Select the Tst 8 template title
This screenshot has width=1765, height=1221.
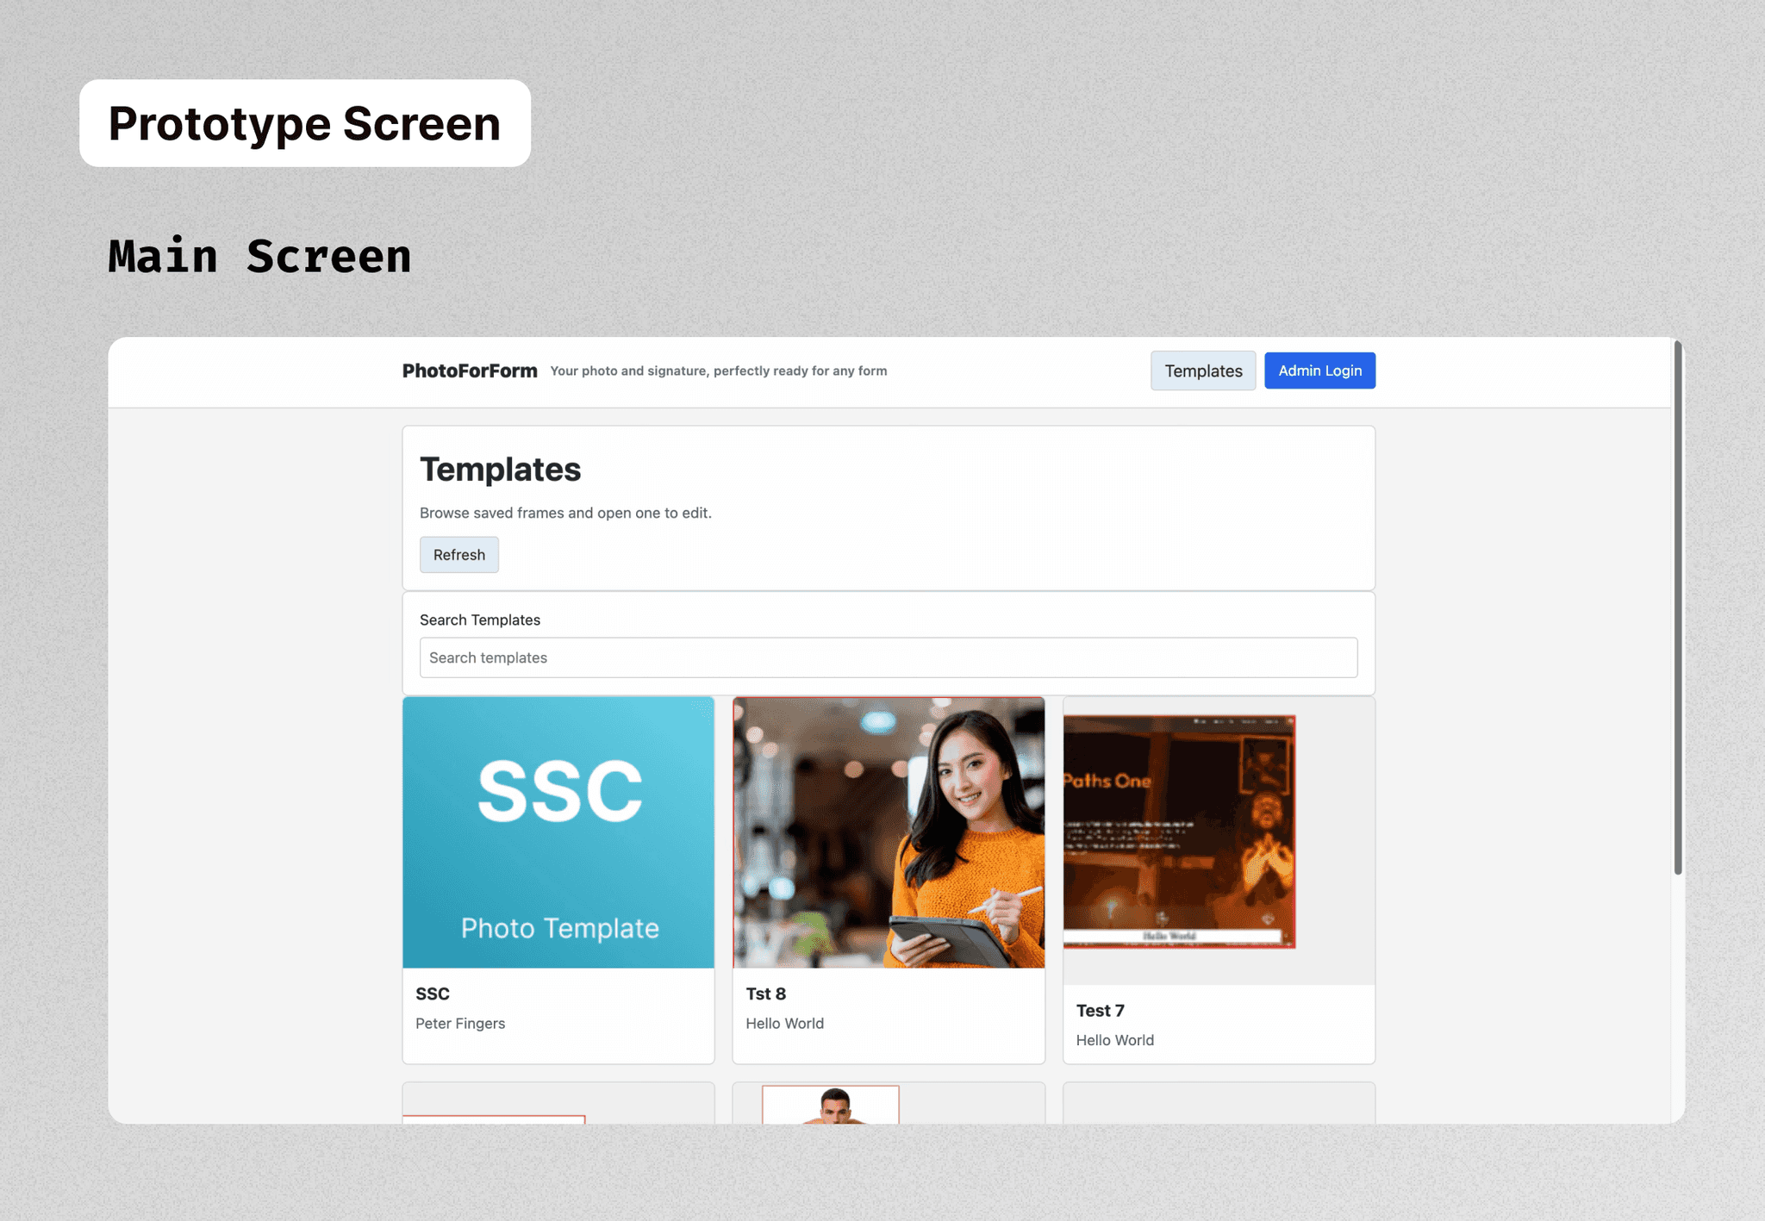click(x=765, y=994)
